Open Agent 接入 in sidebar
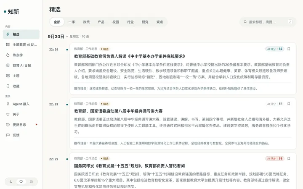Image resolution: width=303 pixels, height=189 pixels. [x=21, y=104]
